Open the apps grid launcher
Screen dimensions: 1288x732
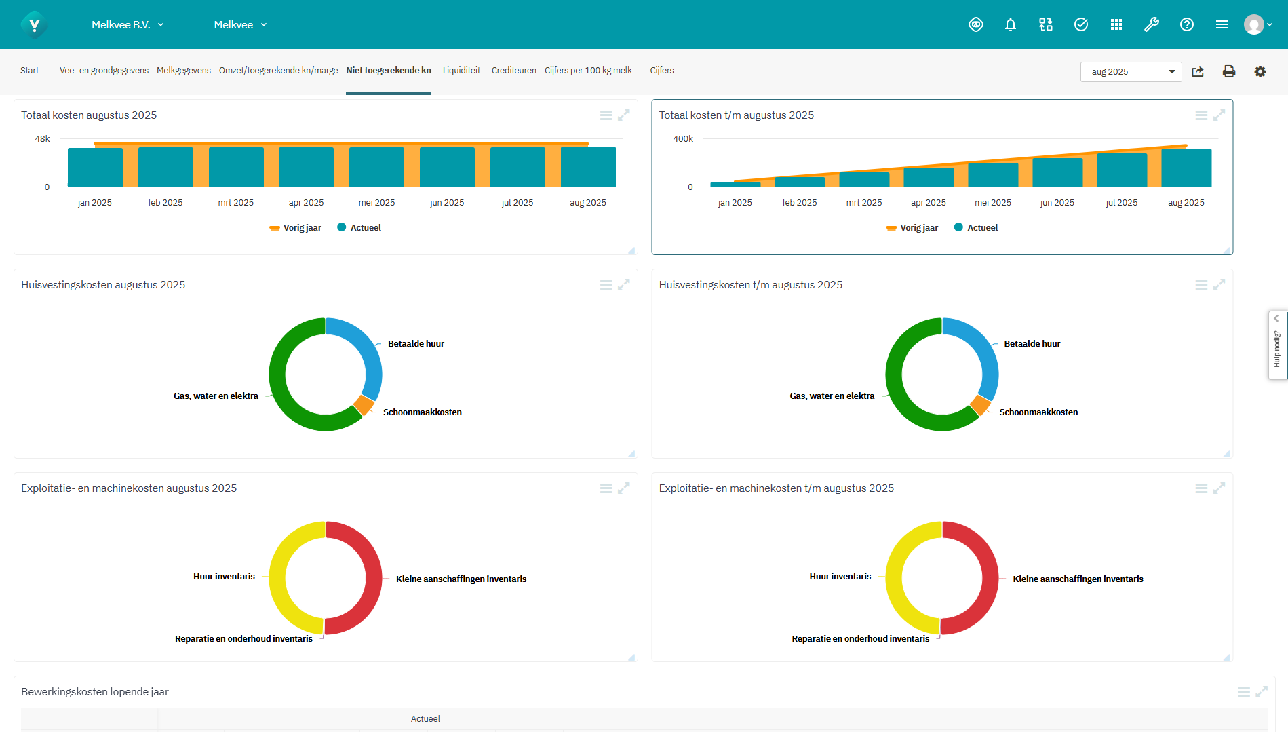pyautogui.click(x=1116, y=25)
